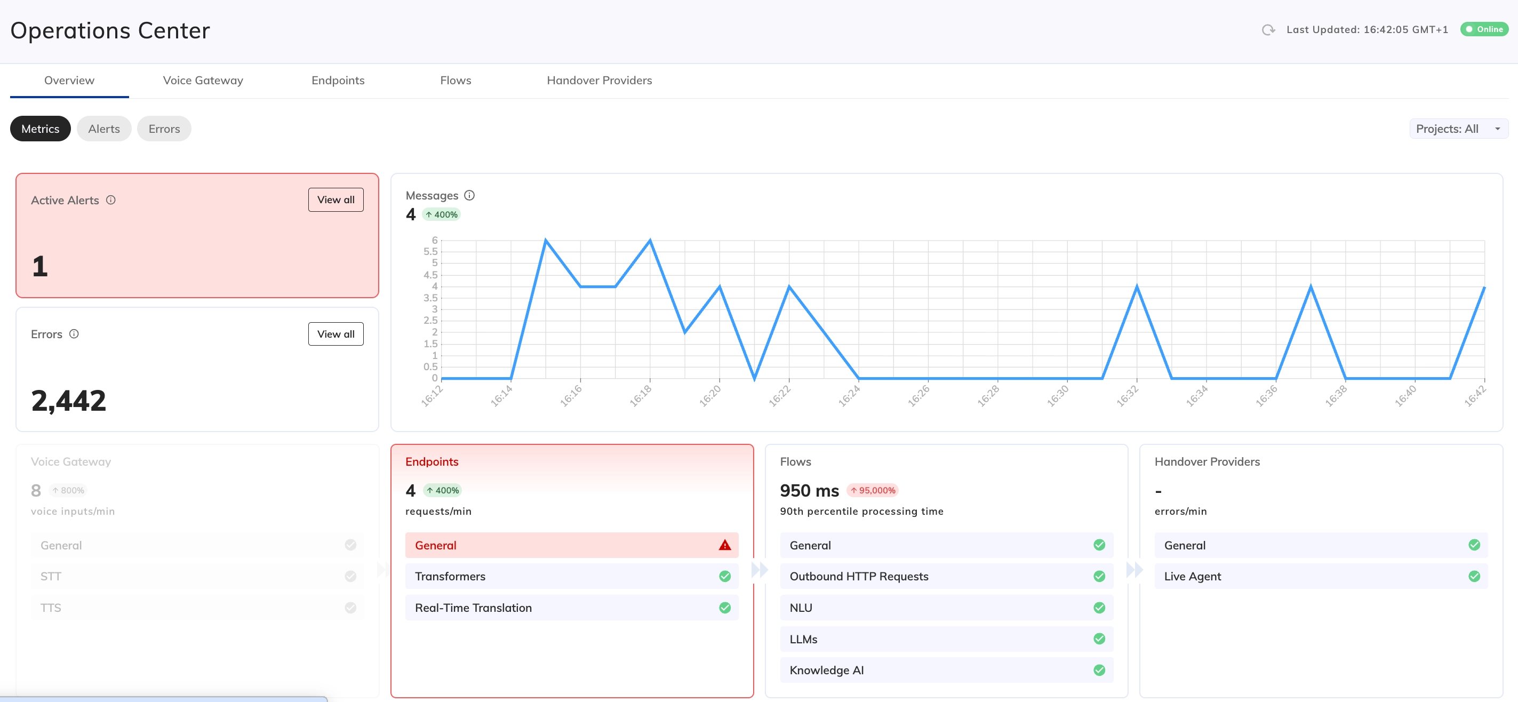Open the LLMs row in Flows
This screenshot has height=702, width=1518.
(x=946, y=639)
